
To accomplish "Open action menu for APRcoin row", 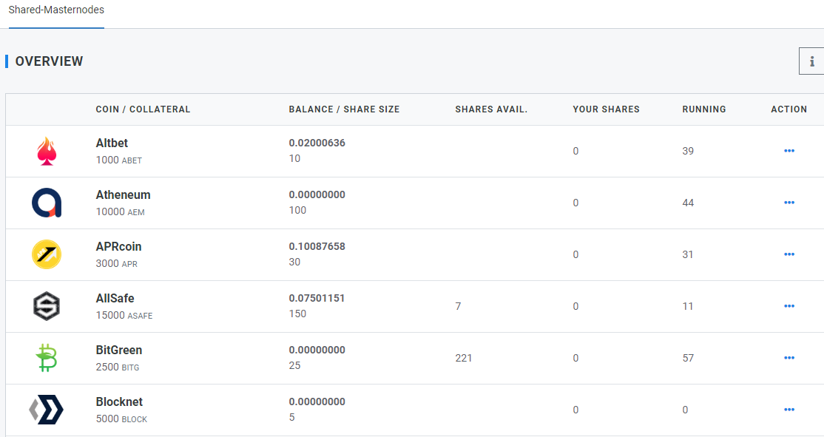I will 788,254.
